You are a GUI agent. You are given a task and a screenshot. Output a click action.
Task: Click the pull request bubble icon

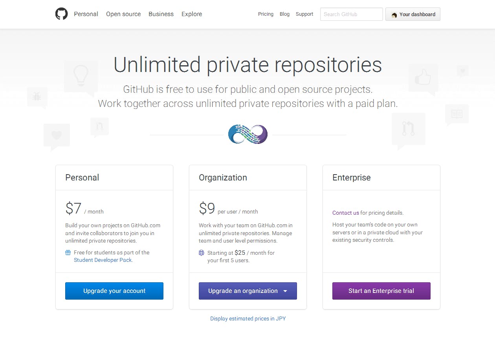[x=408, y=129]
